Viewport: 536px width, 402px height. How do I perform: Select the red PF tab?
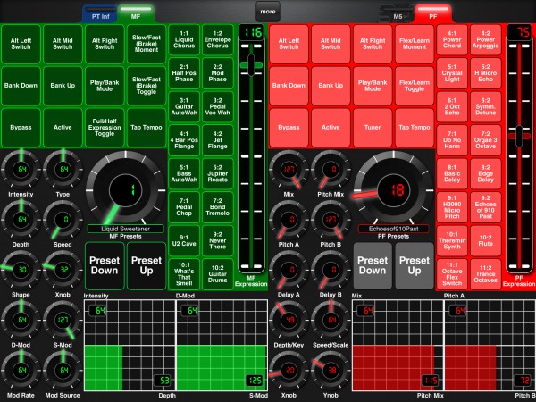(432, 13)
